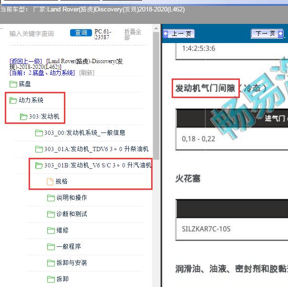
Task: Select the 303:发动机 node
Action: (44, 116)
